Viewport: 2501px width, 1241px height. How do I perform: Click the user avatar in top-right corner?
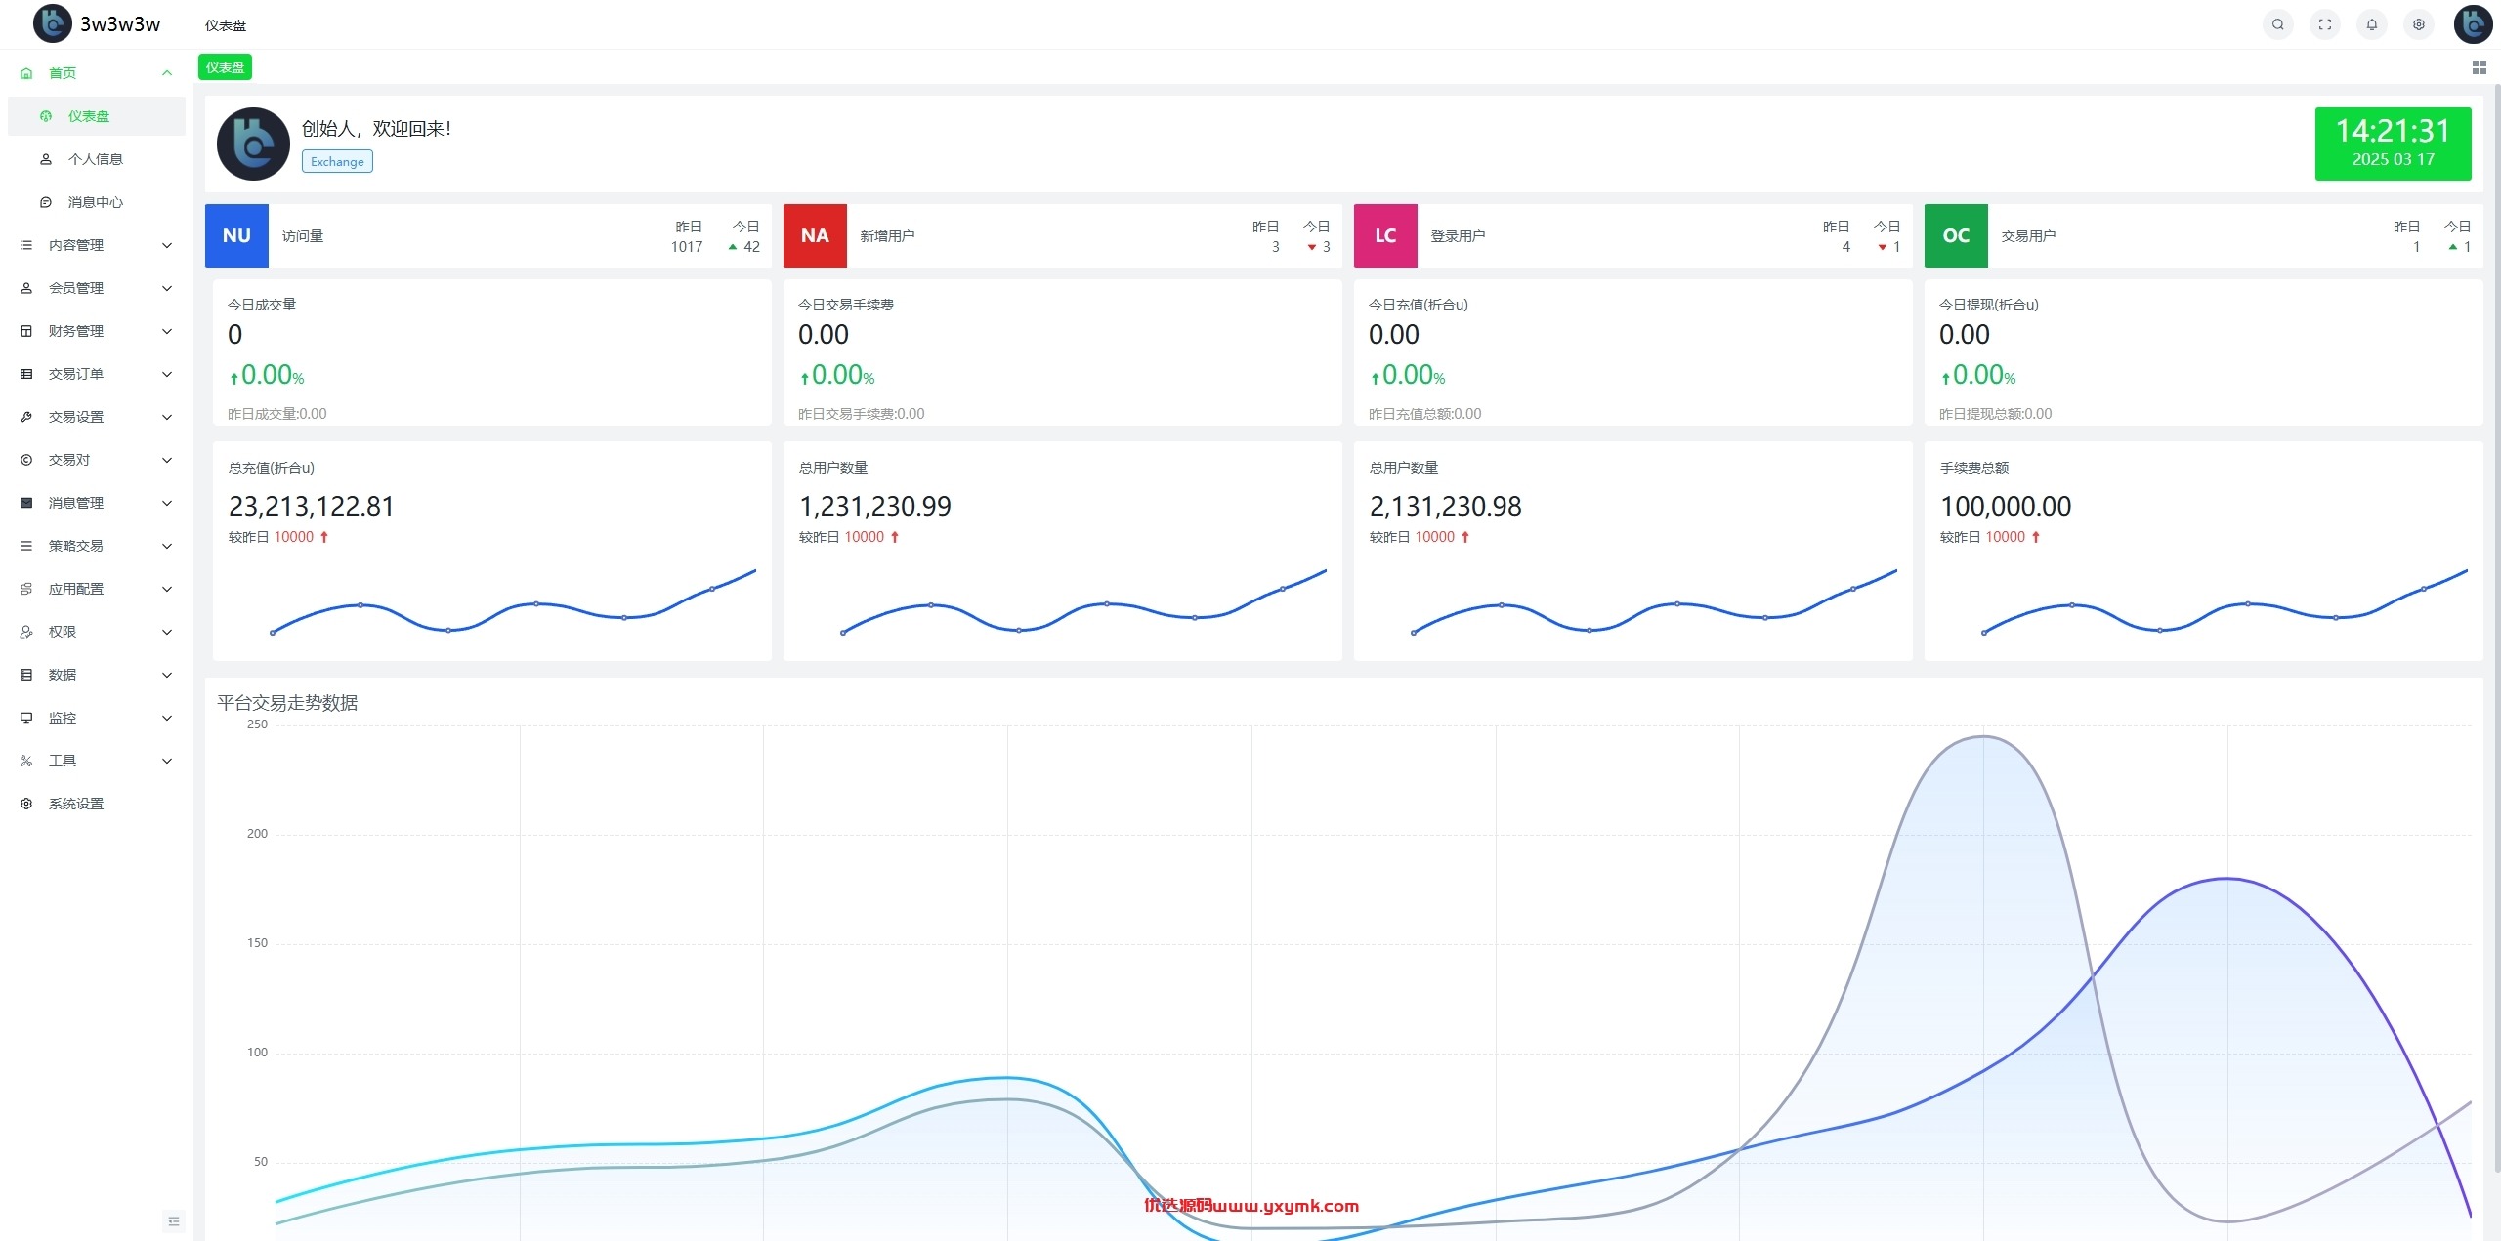[x=2473, y=24]
